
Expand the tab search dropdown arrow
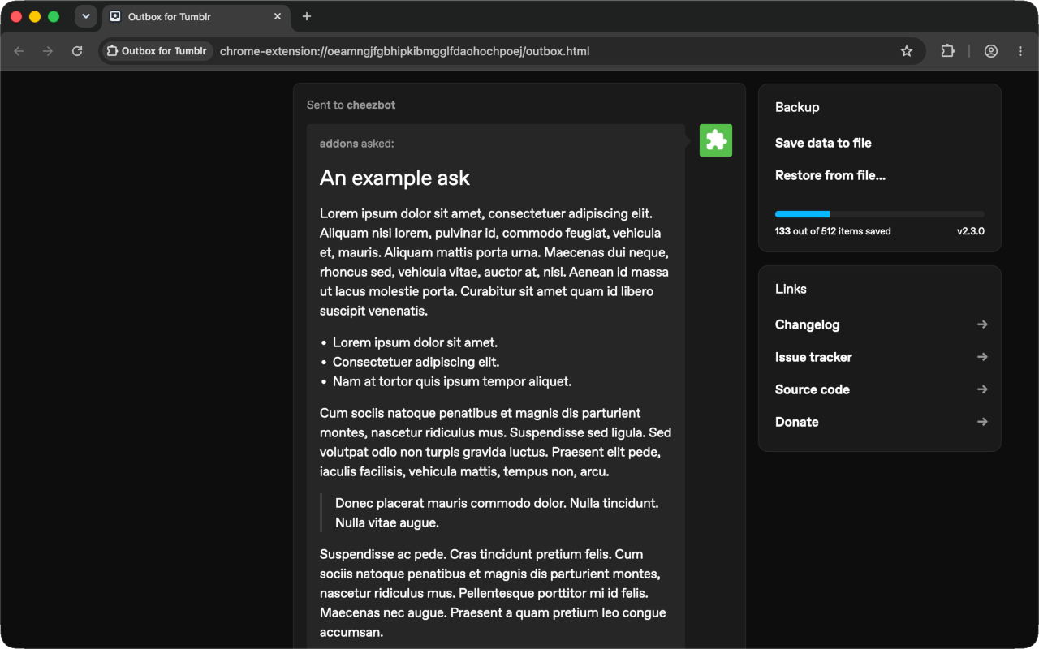[x=85, y=16]
